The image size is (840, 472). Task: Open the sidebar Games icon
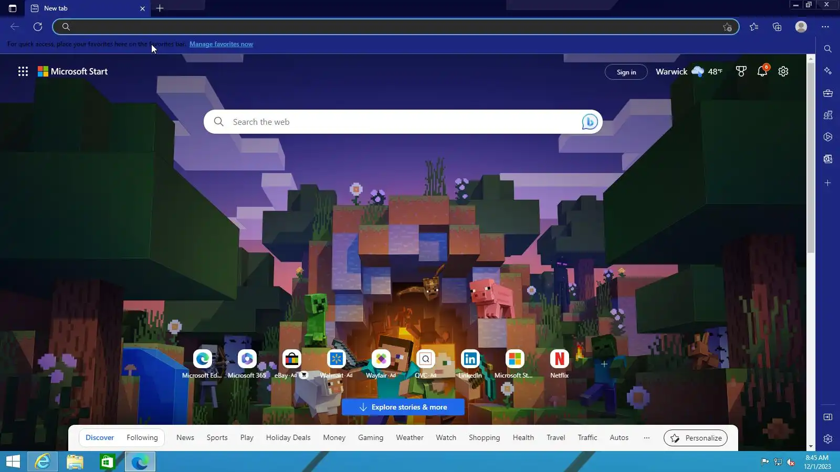[x=828, y=115]
